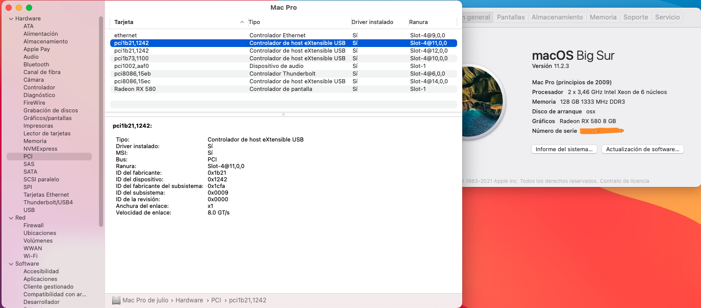Click Informe del sistema button
The image size is (701, 308).
tap(564, 149)
